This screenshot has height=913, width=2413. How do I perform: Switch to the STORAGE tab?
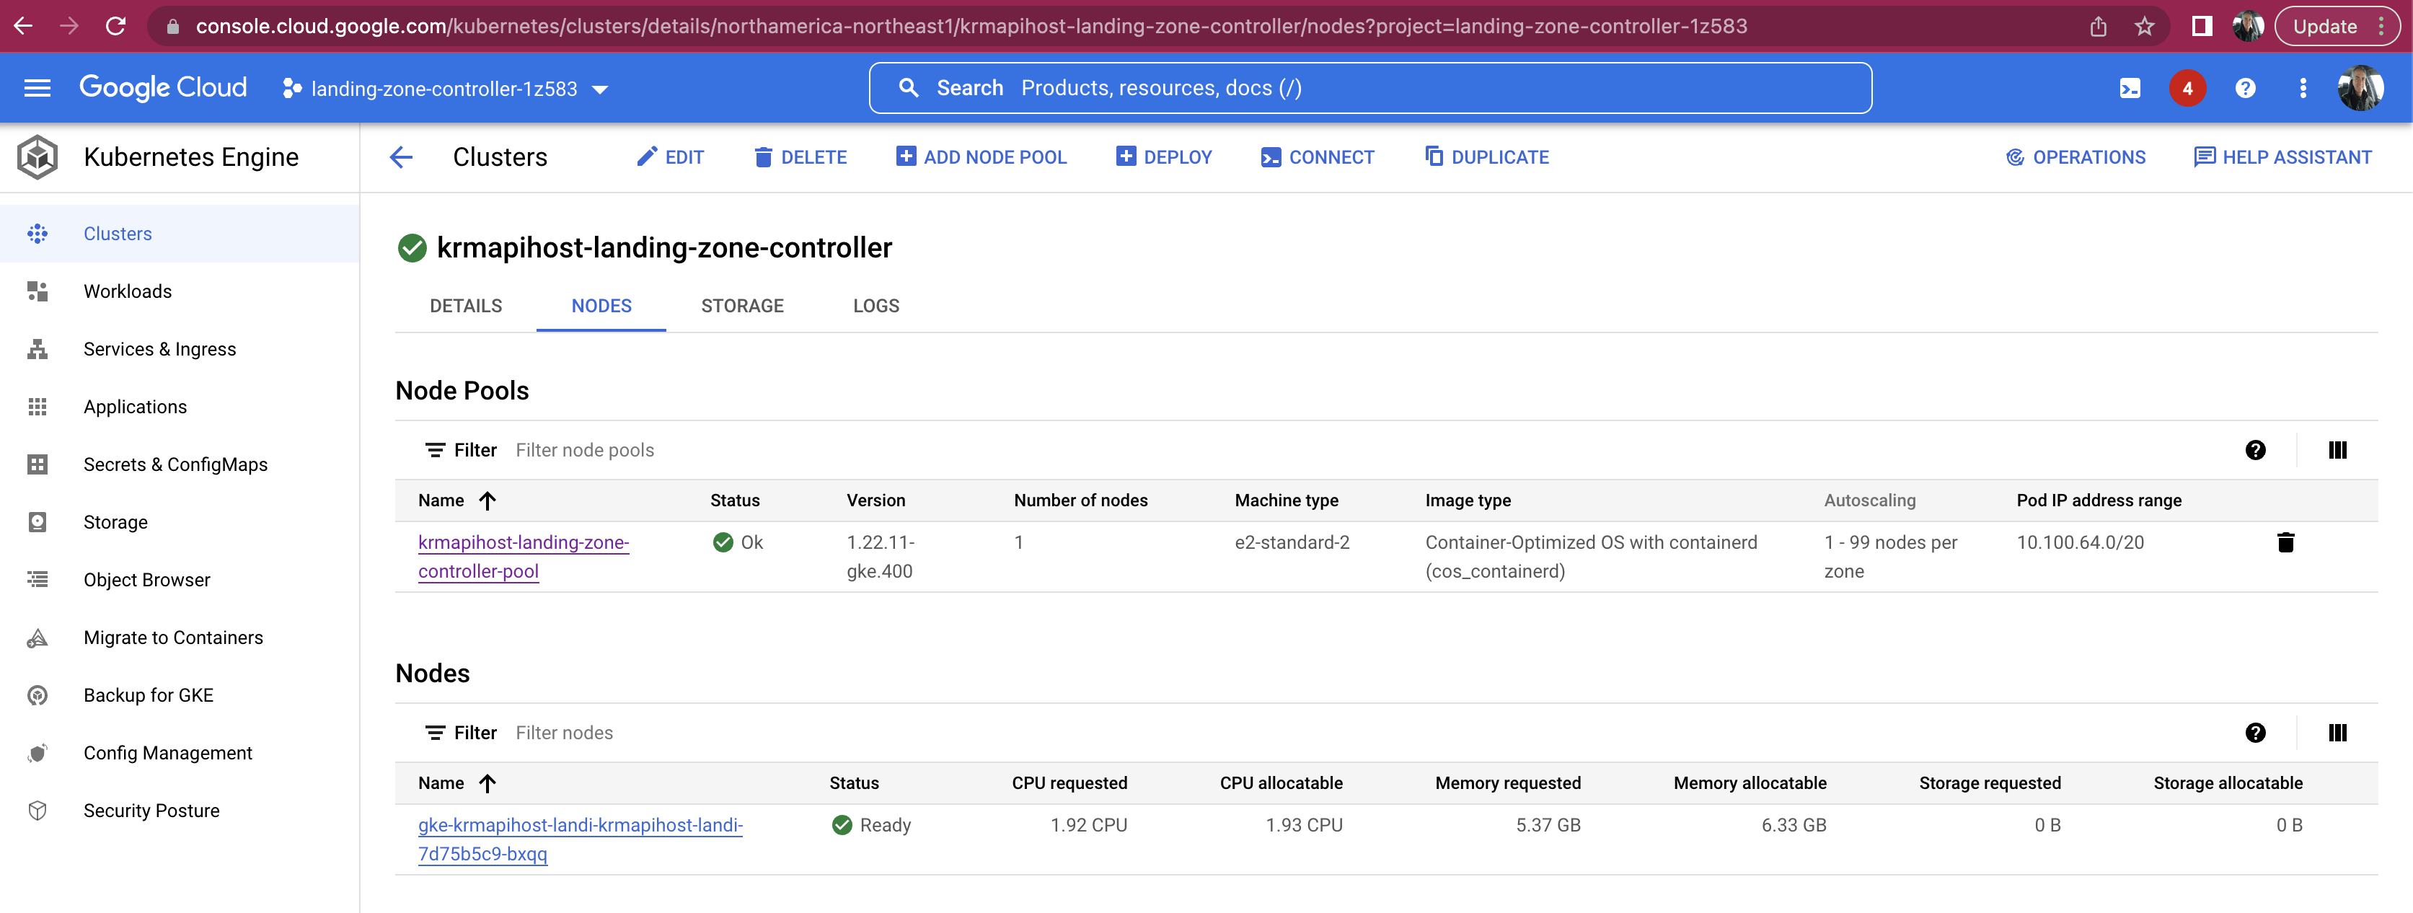pos(742,305)
